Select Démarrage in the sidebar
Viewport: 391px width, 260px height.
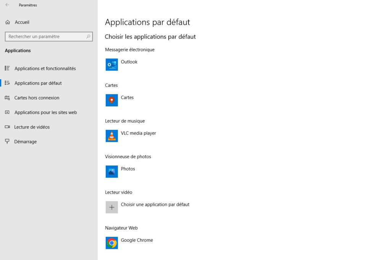click(25, 141)
